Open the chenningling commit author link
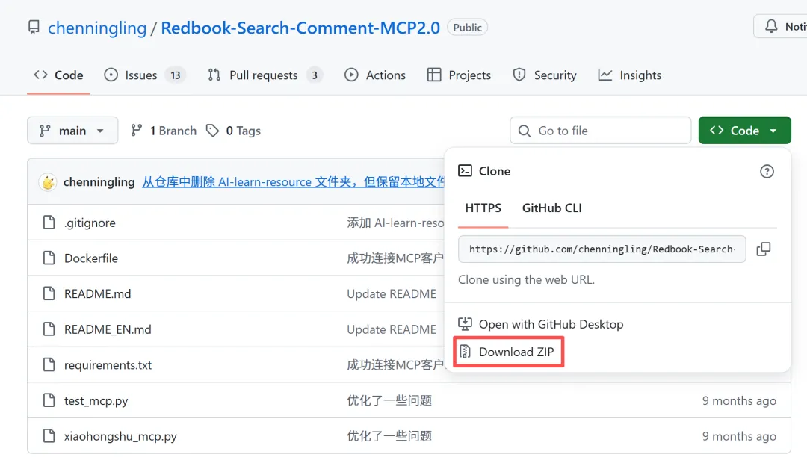This screenshot has height=466, width=807. click(x=99, y=182)
